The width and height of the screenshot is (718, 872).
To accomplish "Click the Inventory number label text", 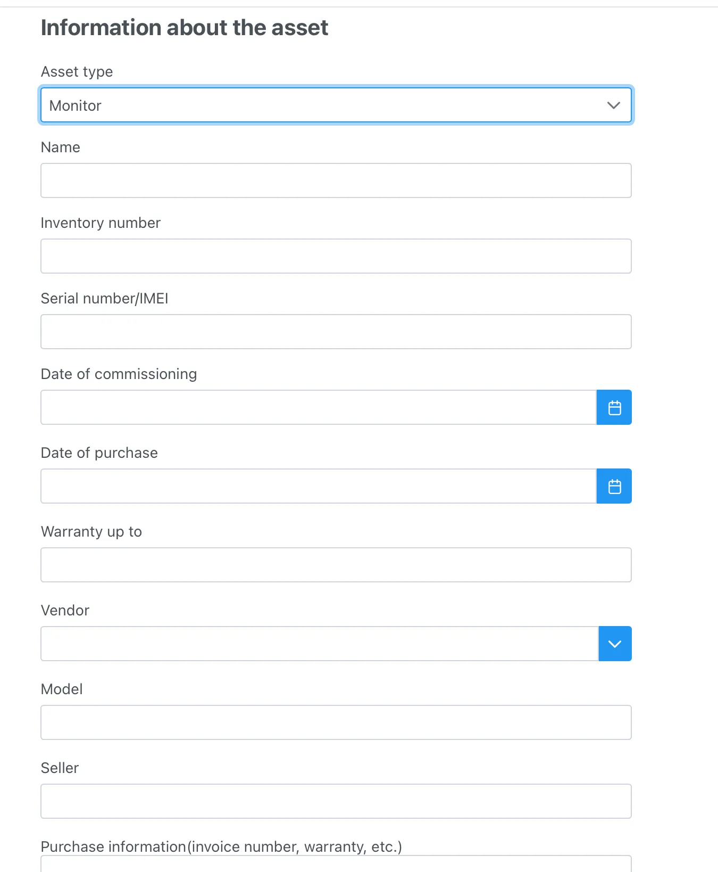I will tap(101, 223).
